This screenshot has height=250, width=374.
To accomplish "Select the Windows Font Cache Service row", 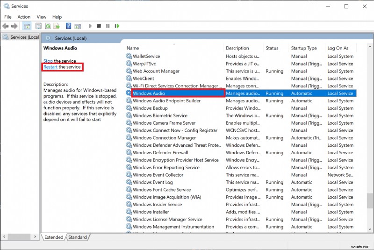I will [x=241, y=189].
